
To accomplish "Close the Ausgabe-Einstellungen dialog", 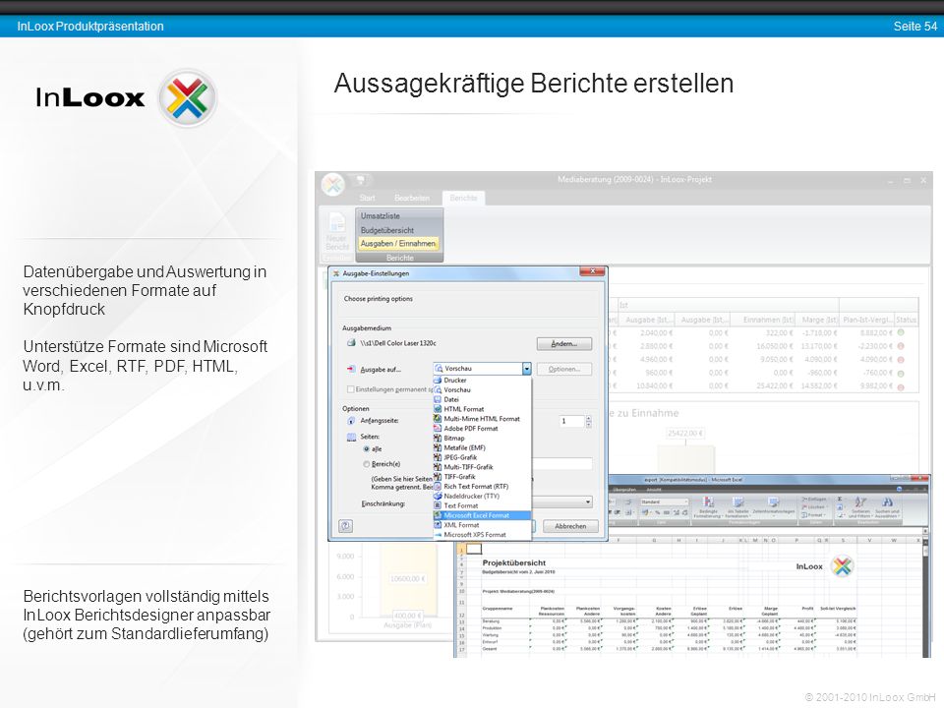I will [592, 272].
